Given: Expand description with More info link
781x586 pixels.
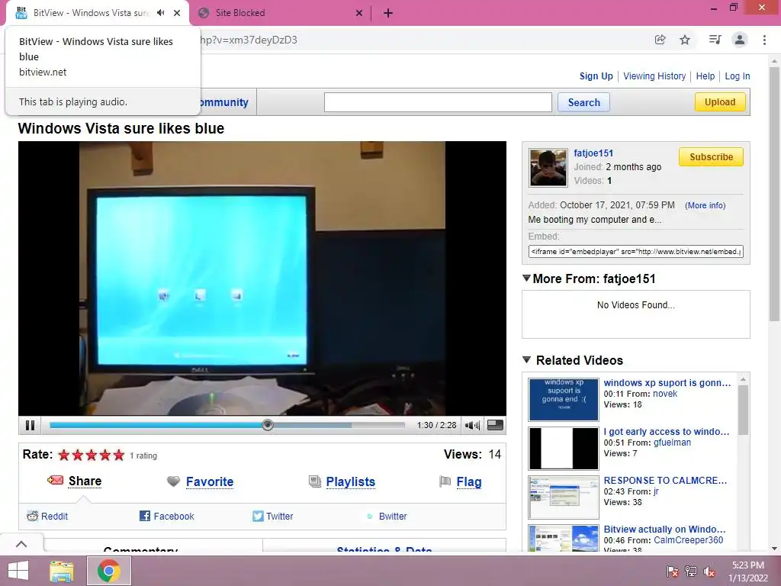Looking at the screenshot, I should pyautogui.click(x=705, y=205).
